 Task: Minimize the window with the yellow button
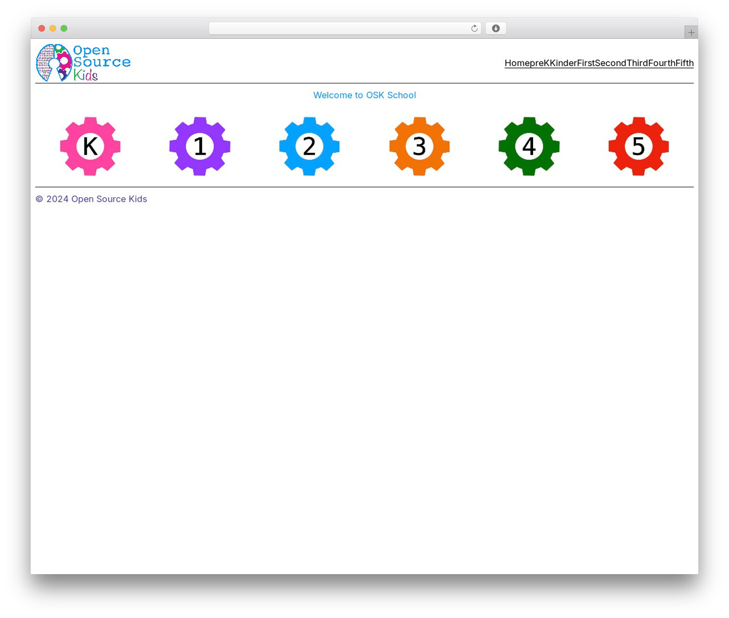point(52,29)
